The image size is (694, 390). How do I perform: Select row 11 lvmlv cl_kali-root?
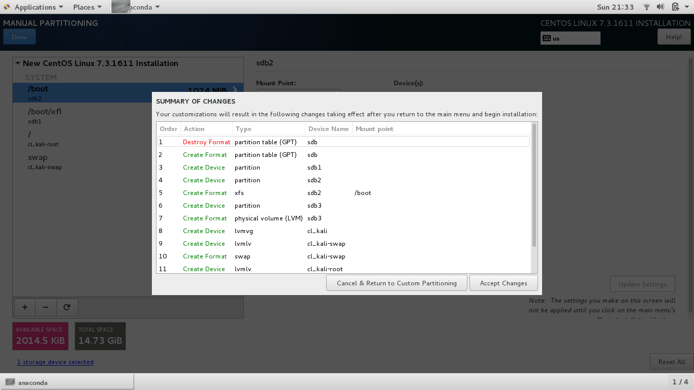(343, 269)
